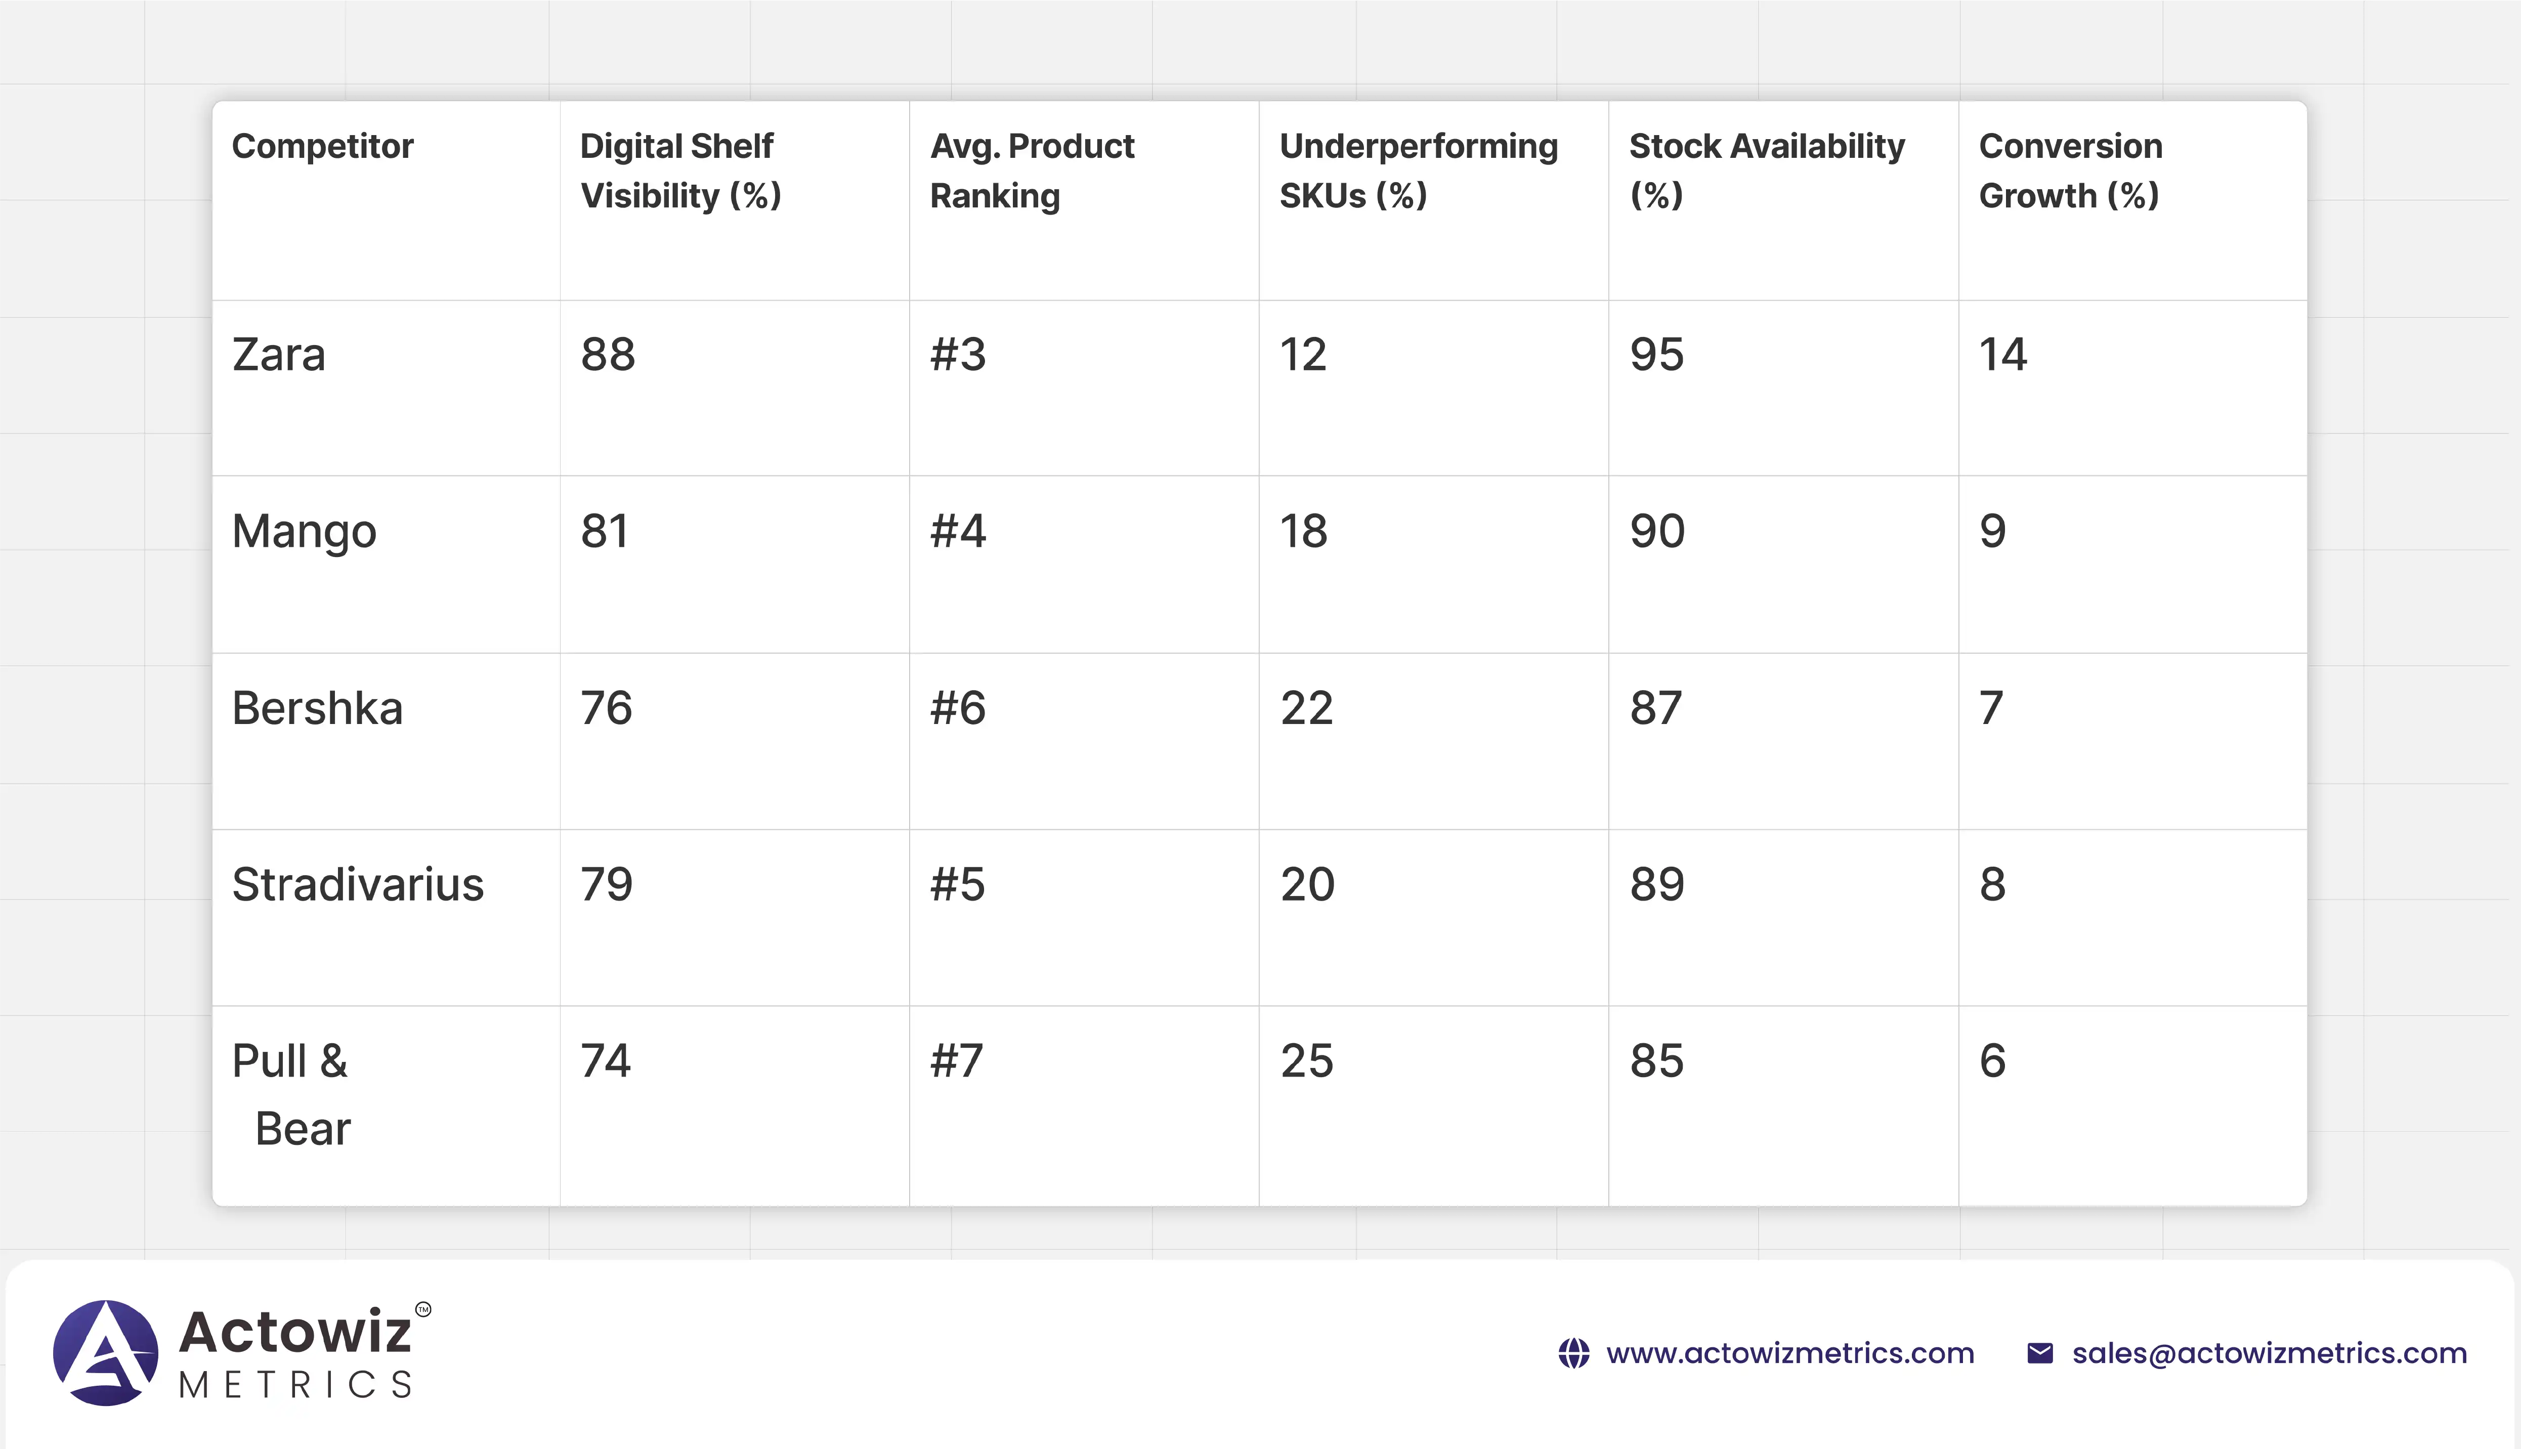Select the Stock Availability (%) header
The width and height of the screenshot is (2521, 1449).
1766,170
